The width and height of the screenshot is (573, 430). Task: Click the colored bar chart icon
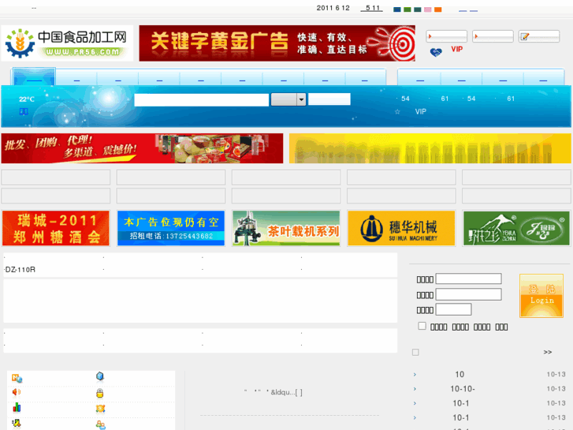coord(17,407)
